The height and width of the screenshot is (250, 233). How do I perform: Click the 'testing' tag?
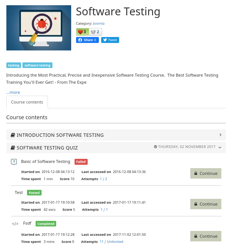[13, 65]
